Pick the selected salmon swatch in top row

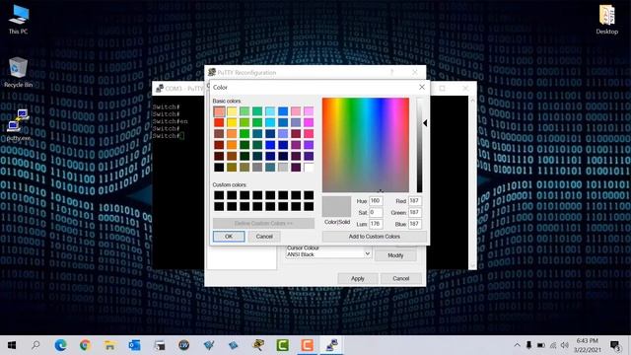219,111
